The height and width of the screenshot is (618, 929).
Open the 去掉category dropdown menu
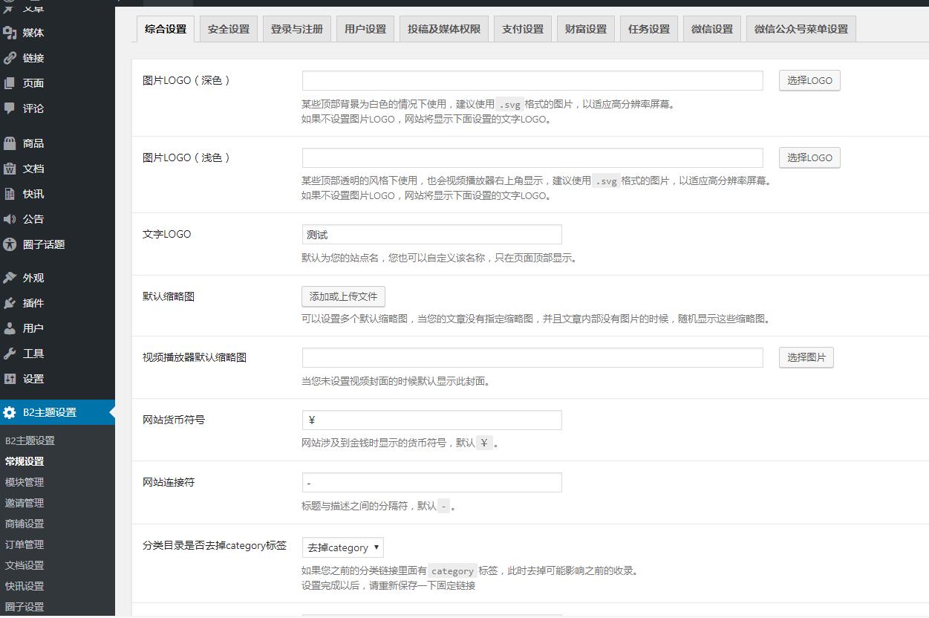coord(342,547)
